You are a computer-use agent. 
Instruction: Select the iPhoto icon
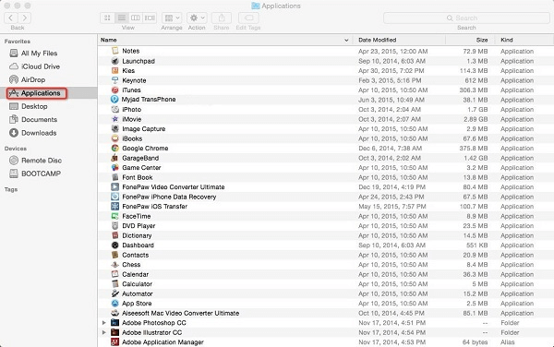click(114, 110)
